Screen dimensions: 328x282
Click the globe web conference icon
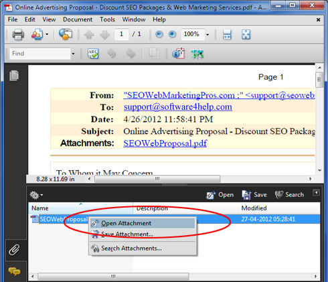pos(66,34)
